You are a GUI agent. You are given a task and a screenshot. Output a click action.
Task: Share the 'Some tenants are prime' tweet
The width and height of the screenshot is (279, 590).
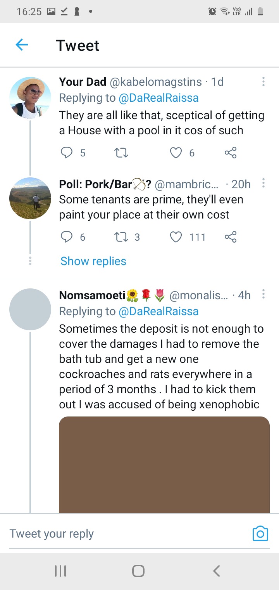click(231, 237)
